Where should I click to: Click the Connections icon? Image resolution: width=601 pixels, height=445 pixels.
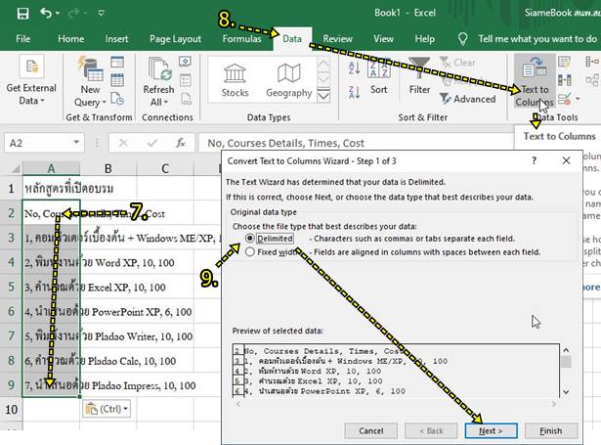tap(185, 63)
